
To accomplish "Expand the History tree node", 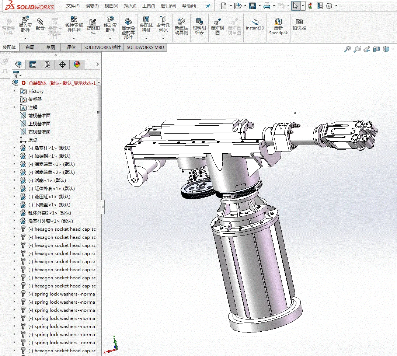I will pos(15,91).
